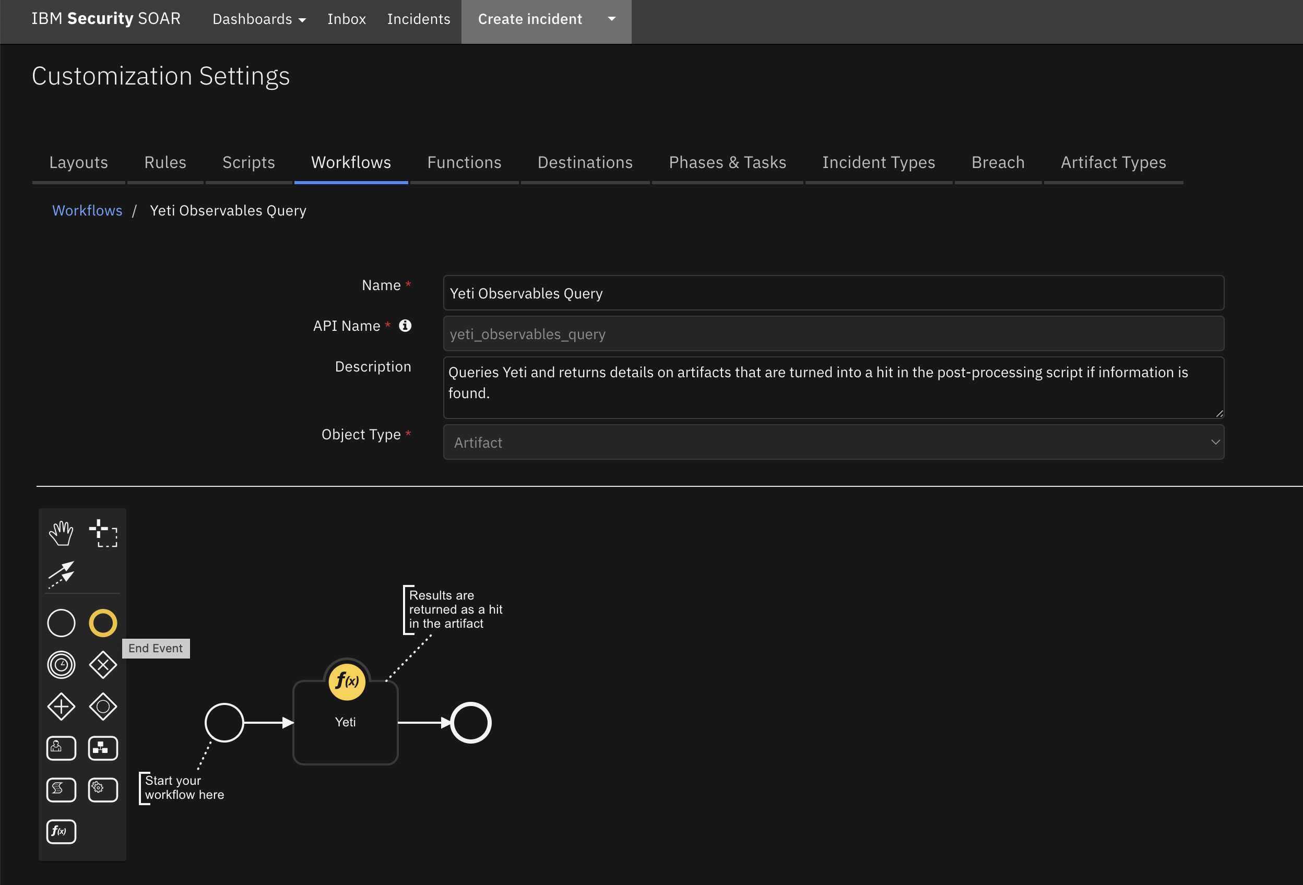Open the Artifact Types tab

pos(1114,162)
